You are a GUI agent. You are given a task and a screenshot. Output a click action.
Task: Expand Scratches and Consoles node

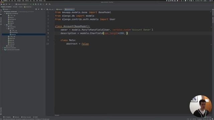pyautogui.click(x=3, y=50)
